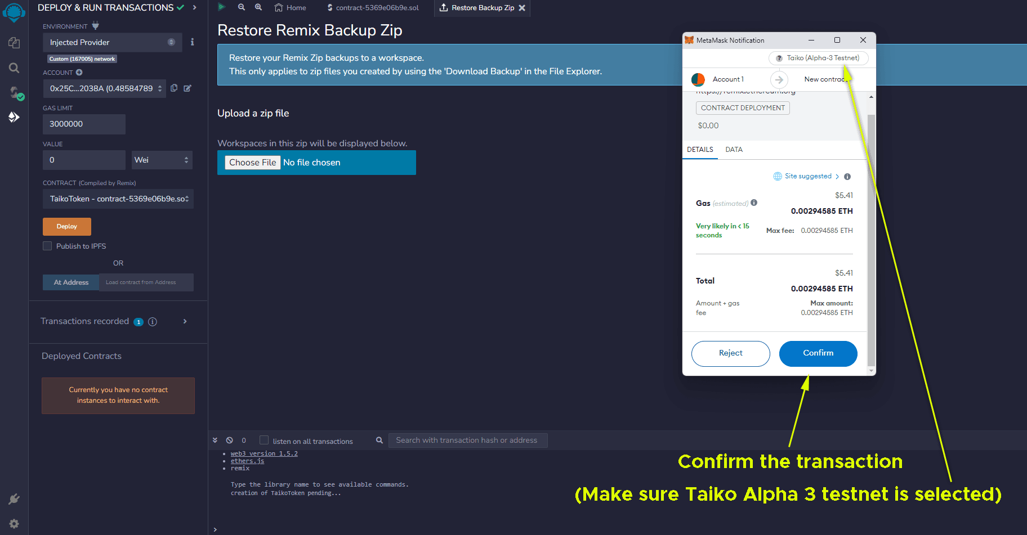Click the environment plug icon
The image size is (1027, 535).
[95, 25]
